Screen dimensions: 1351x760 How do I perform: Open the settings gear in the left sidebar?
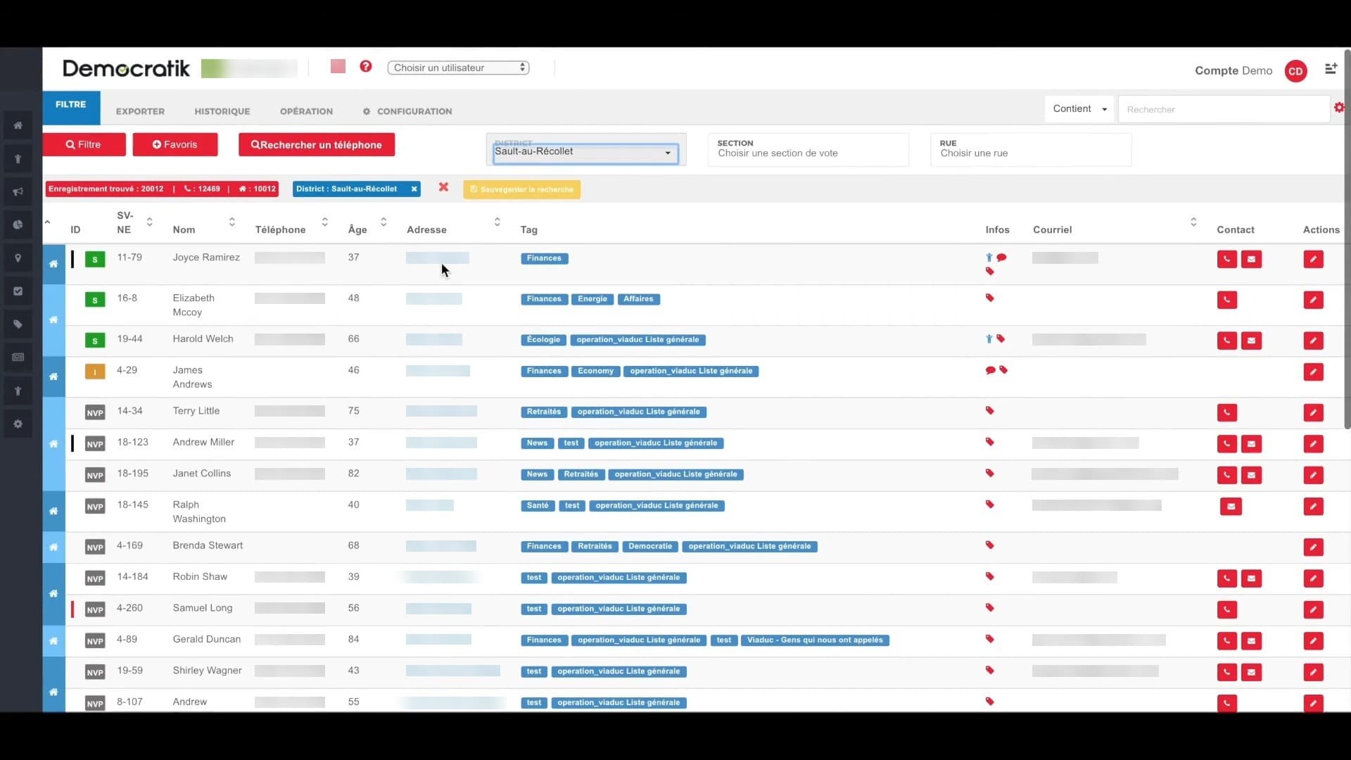[x=18, y=424]
